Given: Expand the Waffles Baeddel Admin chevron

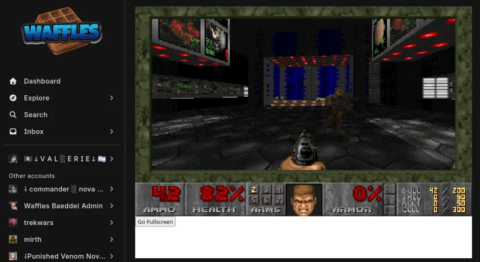Looking at the screenshot, I should (111, 206).
